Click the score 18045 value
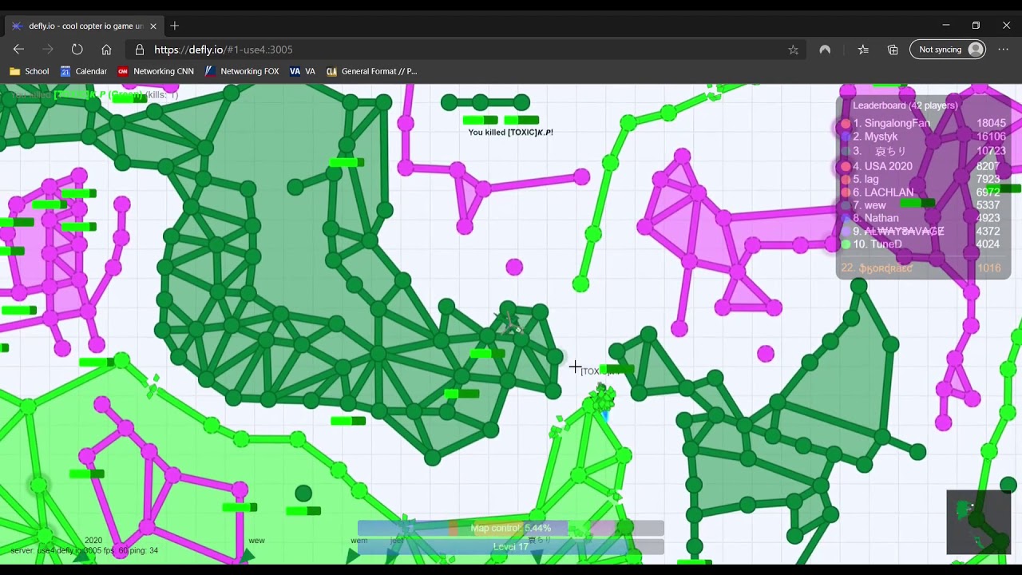Screen dimensions: 1022x575 click(x=991, y=123)
